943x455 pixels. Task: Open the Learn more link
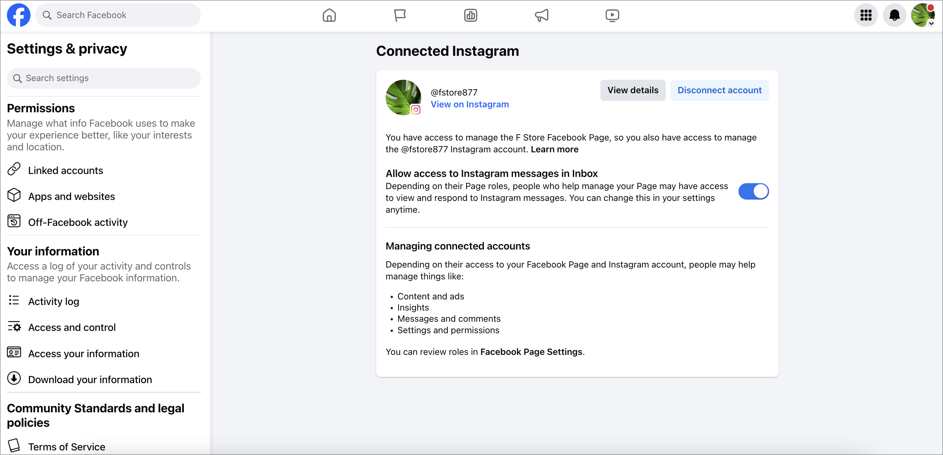(x=554, y=149)
